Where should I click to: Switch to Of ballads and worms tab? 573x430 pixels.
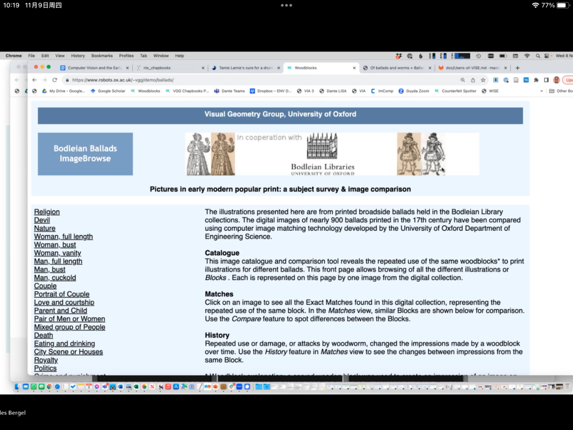[397, 68]
